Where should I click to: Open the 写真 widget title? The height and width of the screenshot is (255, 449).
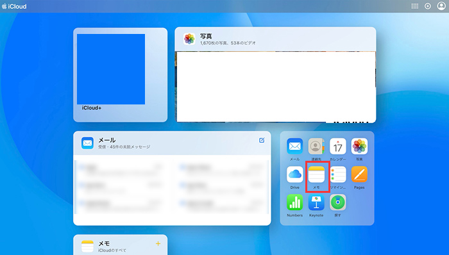tap(206, 37)
